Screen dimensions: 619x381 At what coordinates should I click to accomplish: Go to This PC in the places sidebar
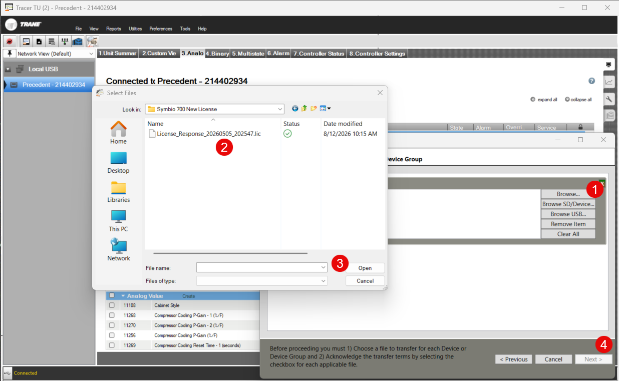click(118, 221)
